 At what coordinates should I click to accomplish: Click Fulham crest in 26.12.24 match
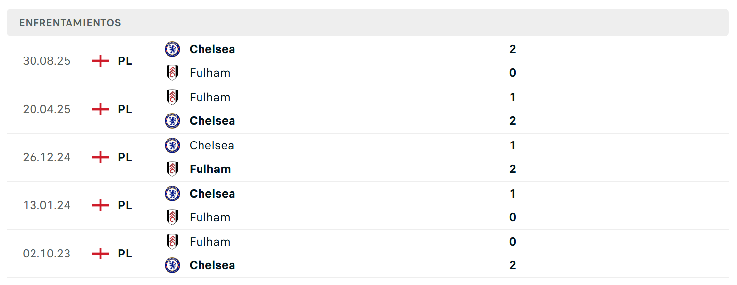pos(172,169)
